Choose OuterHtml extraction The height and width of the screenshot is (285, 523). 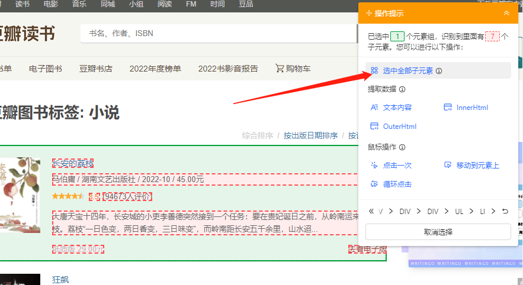[x=400, y=127]
